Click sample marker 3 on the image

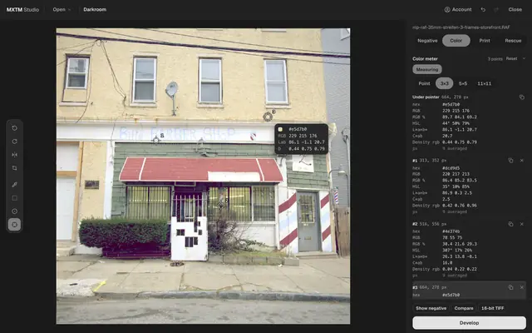click(x=268, y=117)
